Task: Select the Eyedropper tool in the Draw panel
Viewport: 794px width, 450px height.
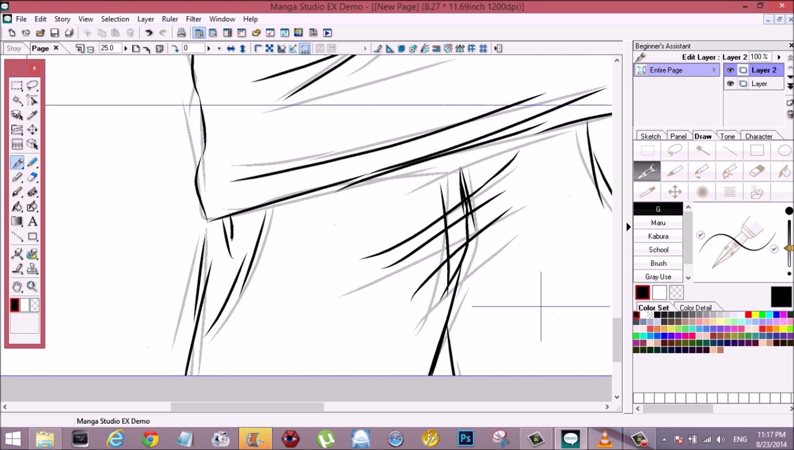Action: click(x=646, y=192)
